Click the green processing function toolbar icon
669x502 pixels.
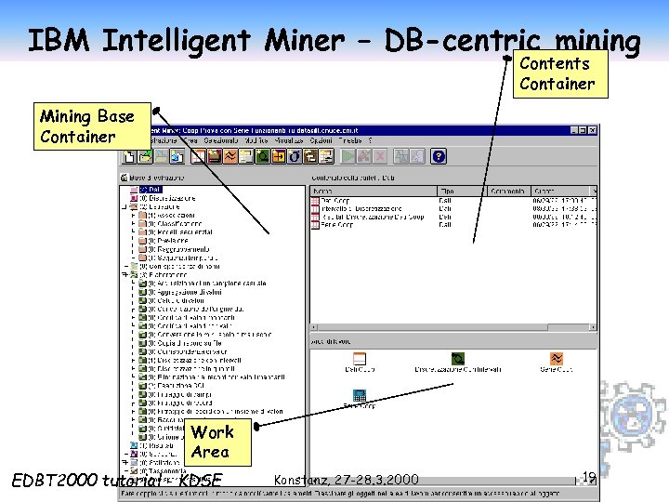[x=262, y=157]
